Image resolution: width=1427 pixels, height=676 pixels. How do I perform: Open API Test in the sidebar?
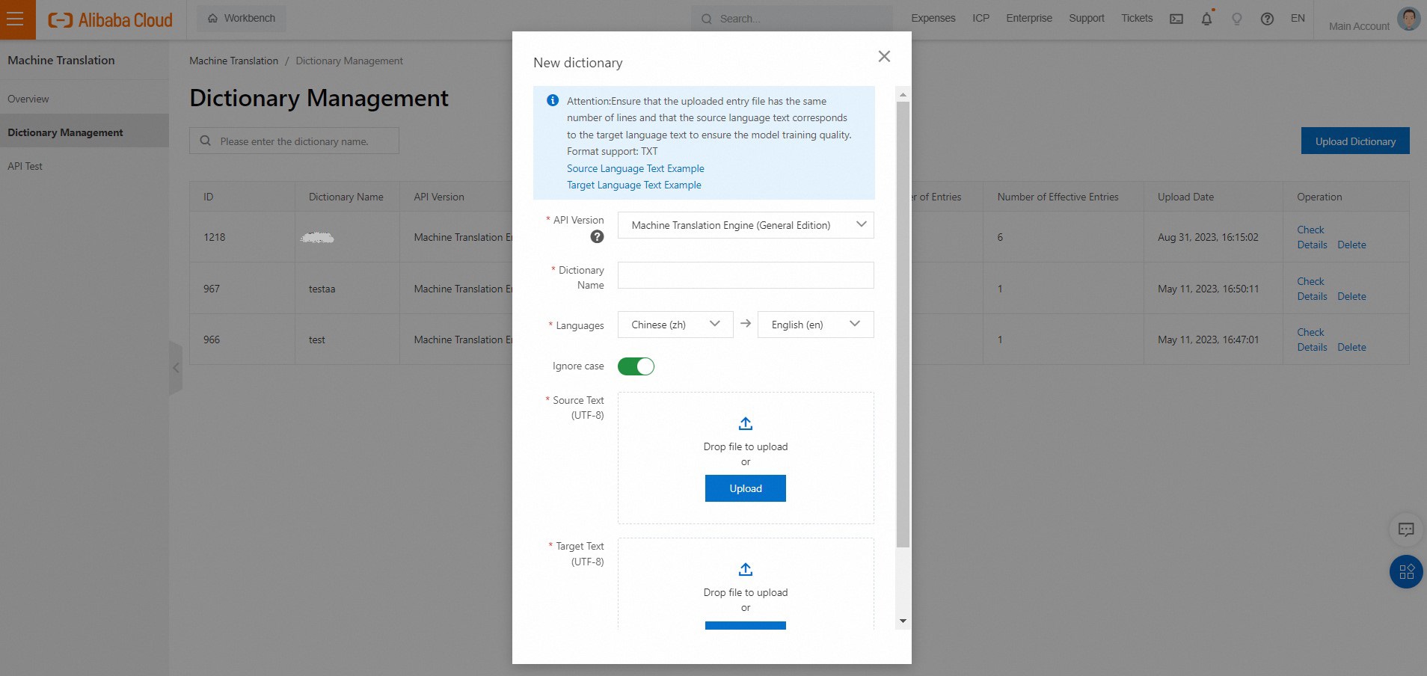(25, 166)
